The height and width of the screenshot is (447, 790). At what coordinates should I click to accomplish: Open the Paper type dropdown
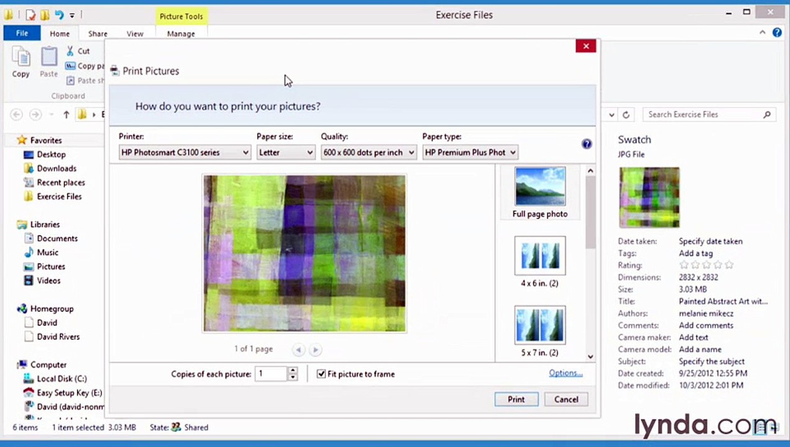[470, 152]
